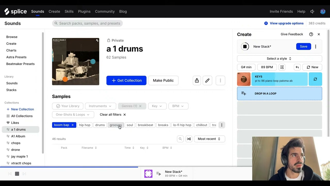Refresh the Keys piano loop layer

coord(315,79)
